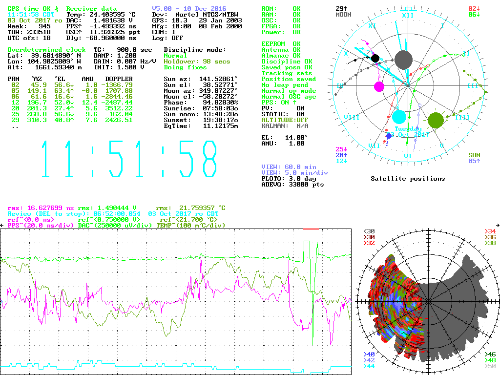
Task: Select the red >32 signal level swatch
Action: tap(369, 243)
